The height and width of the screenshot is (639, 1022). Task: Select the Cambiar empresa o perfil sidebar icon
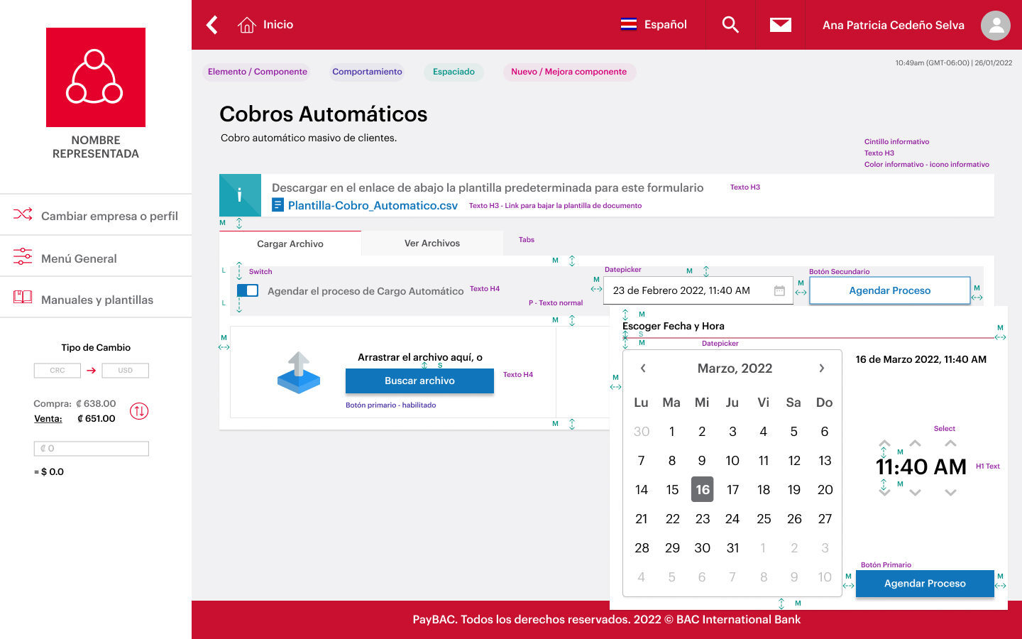click(x=23, y=213)
